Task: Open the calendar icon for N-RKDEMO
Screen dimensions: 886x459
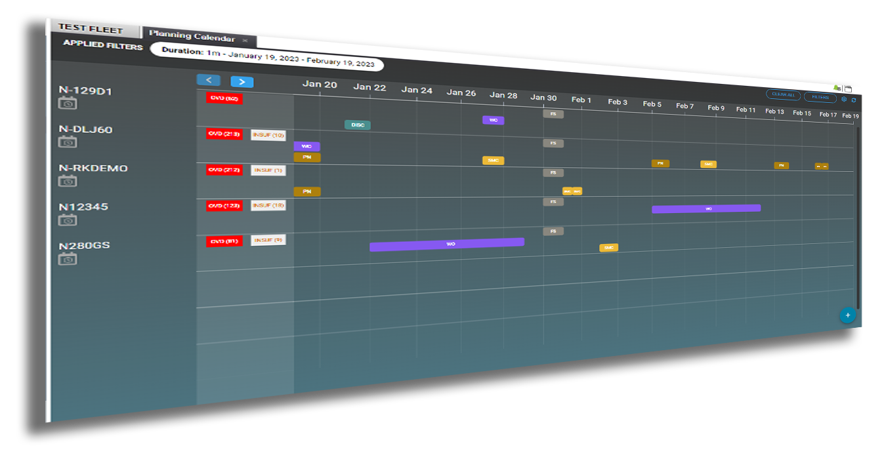Action: (68, 181)
